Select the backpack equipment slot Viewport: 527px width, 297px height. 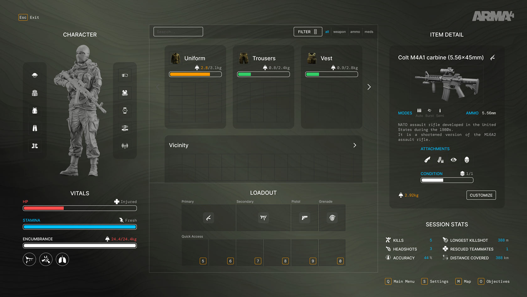(x=35, y=93)
